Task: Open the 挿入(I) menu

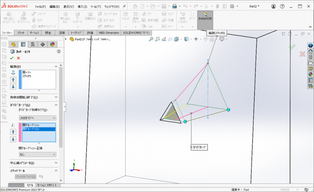Action: click(x=82, y=7)
